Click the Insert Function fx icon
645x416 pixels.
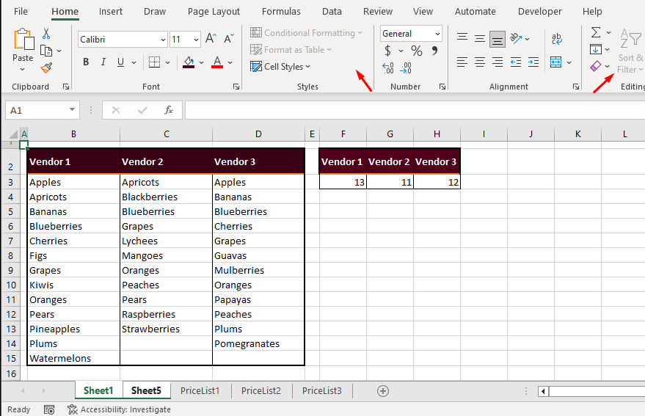click(x=169, y=110)
